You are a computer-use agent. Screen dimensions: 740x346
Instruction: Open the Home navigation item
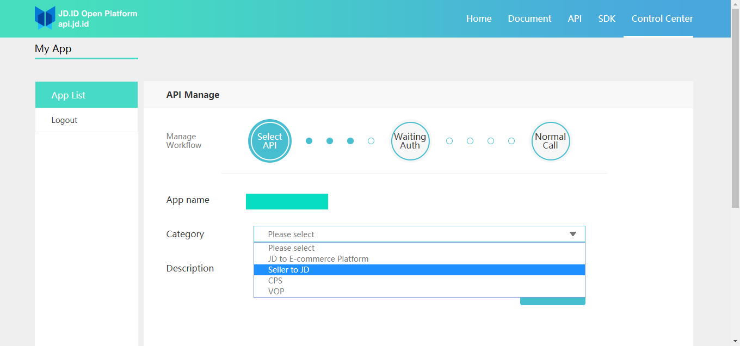click(479, 18)
